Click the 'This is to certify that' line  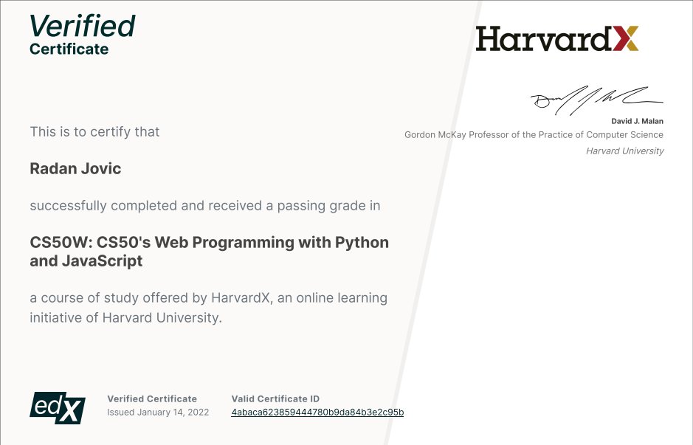94,131
